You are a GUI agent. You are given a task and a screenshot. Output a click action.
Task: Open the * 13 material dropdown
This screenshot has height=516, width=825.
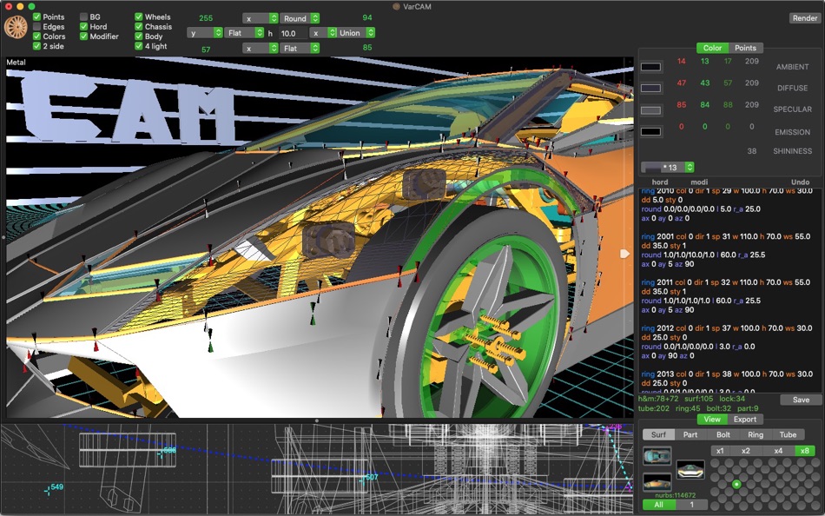(x=668, y=168)
